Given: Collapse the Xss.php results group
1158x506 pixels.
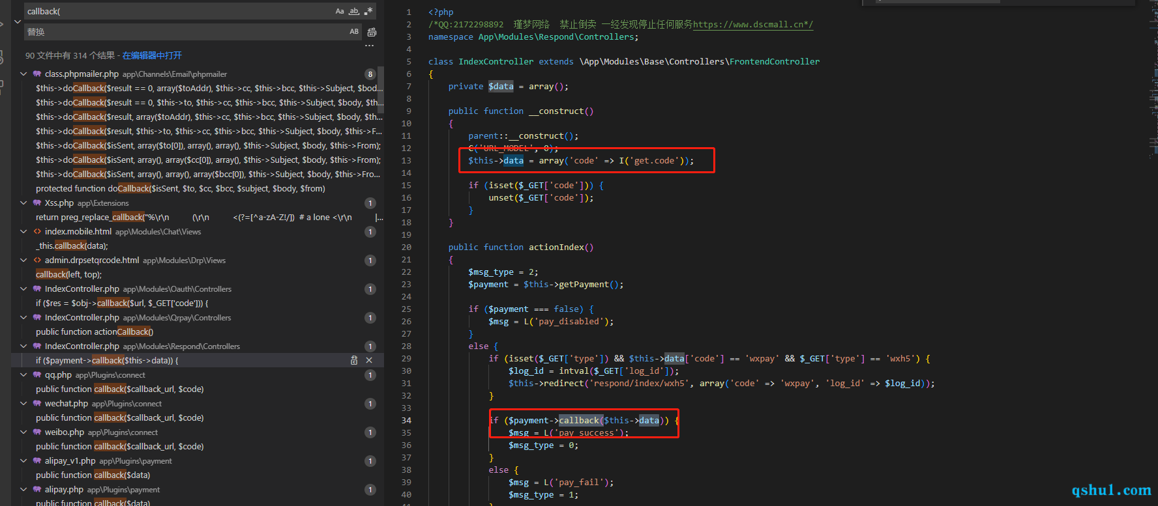Looking at the screenshot, I should tap(23, 203).
